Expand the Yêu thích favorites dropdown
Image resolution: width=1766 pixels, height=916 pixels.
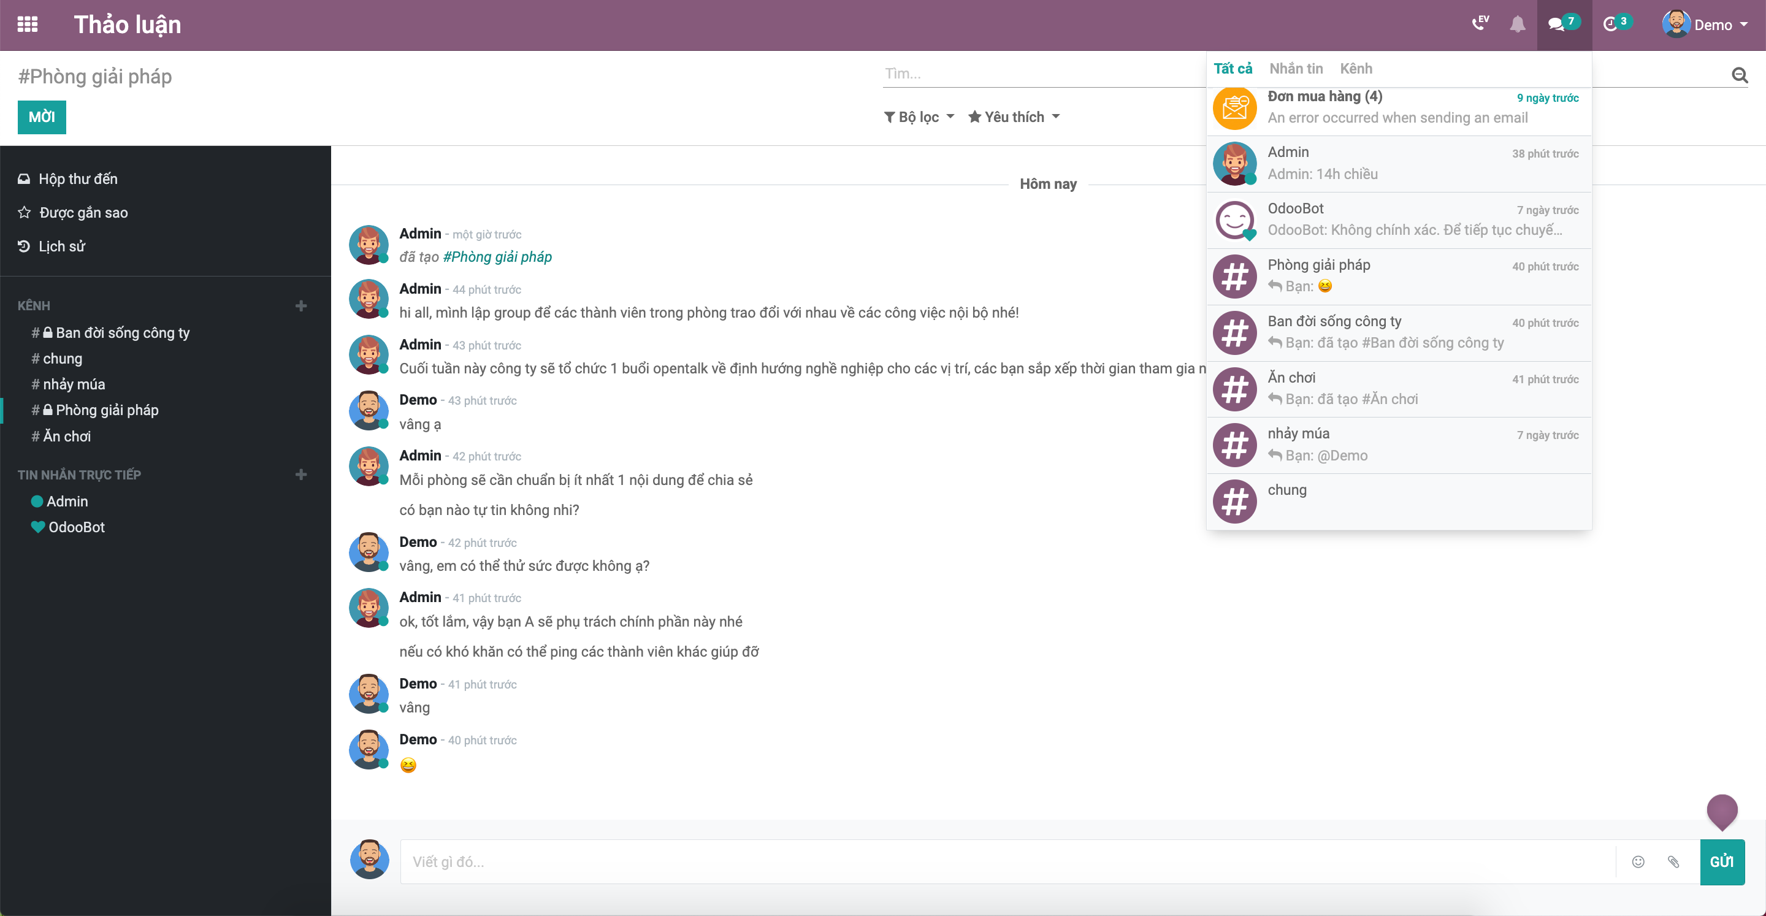(x=1014, y=117)
